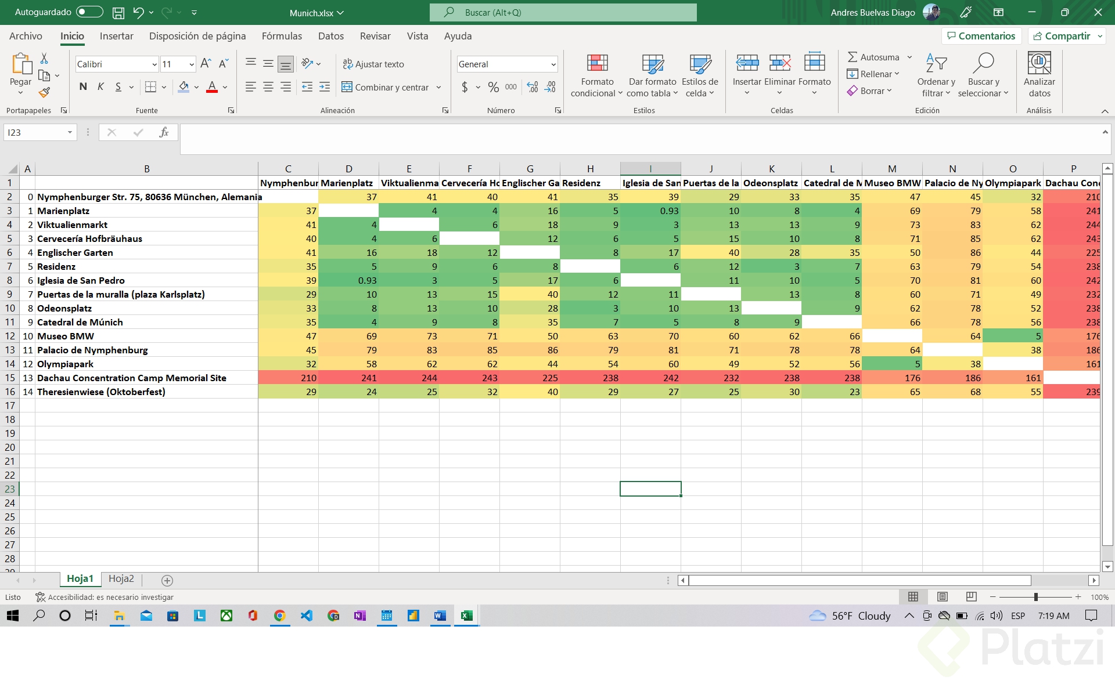This screenshot has height=684, width=1115.
Task: Click the Save disk icon
Action: click(118, 12)
